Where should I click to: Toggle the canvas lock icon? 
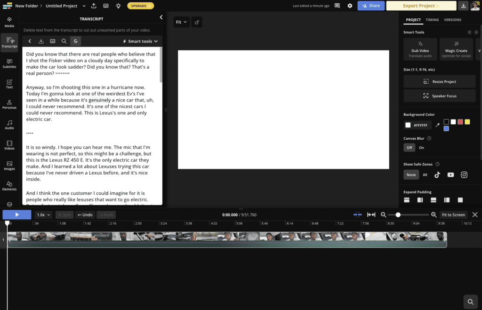pos(197,22)
